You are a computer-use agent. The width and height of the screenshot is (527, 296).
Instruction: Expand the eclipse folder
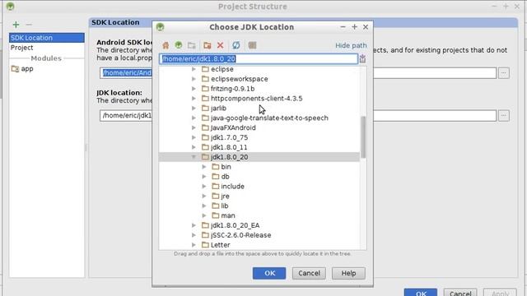194,69
